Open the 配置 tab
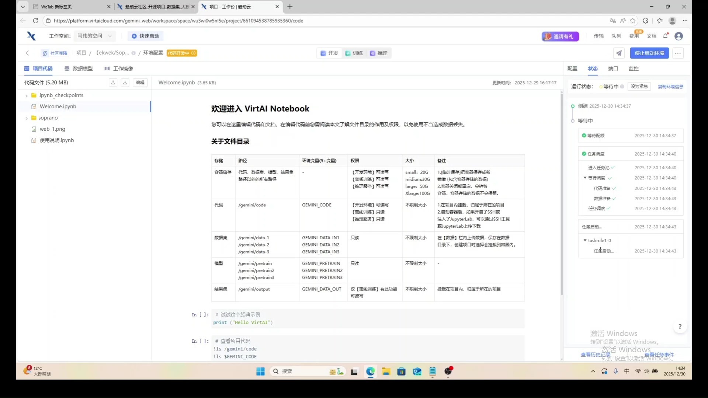The height and width of the screenshot is (398, 708). [x=572, y=69]
